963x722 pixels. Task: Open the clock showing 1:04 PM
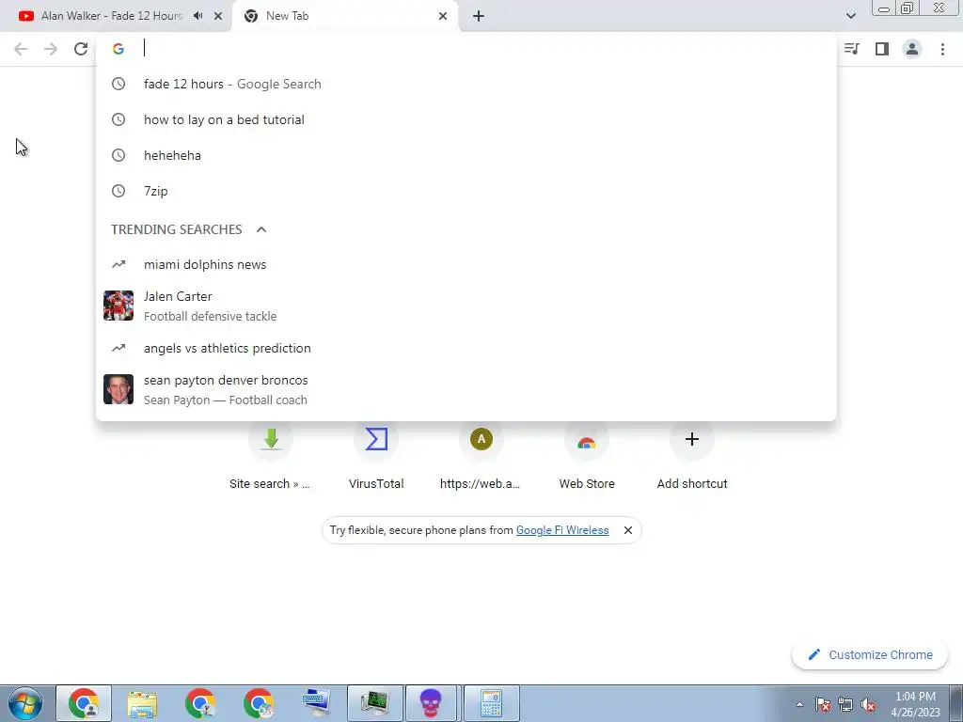click(x=915, y=704)
